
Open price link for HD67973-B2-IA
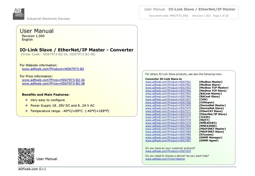coord(53,80)
